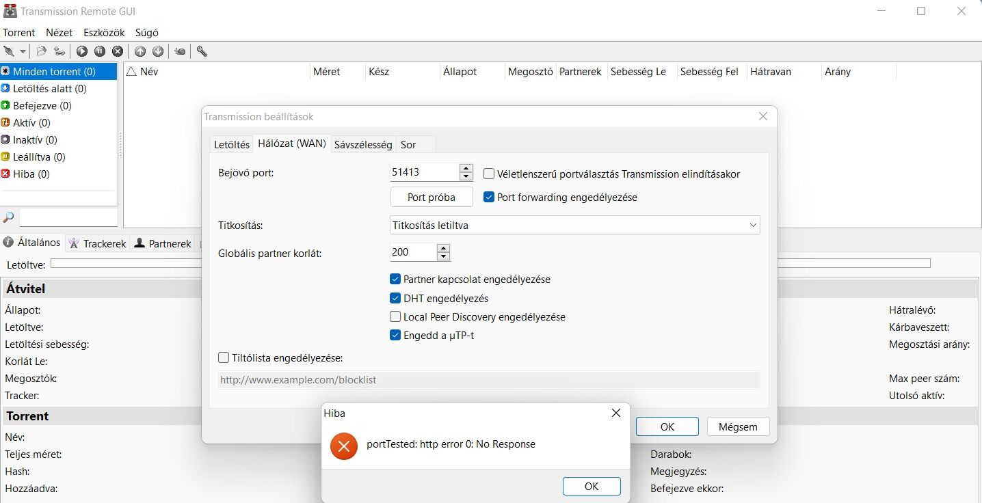The image size is (982, 503).
Task: Select the Hiba (0) filter
Action: coord(59,174)
